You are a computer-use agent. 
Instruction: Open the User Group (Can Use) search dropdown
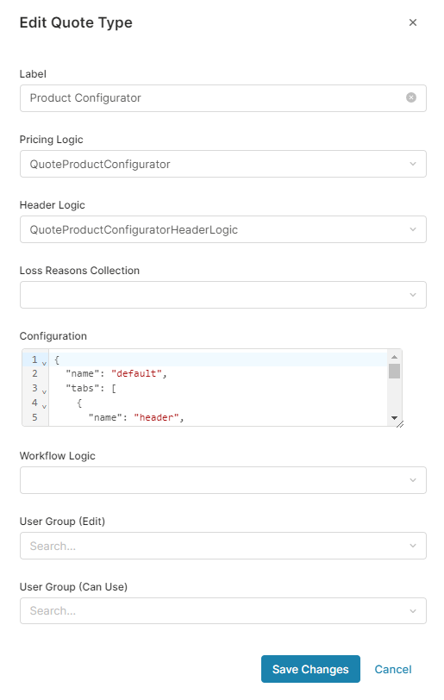point(223,610)
